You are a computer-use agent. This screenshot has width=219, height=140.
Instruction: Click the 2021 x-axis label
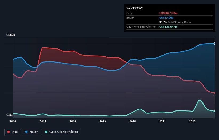[x=162, y=121]
